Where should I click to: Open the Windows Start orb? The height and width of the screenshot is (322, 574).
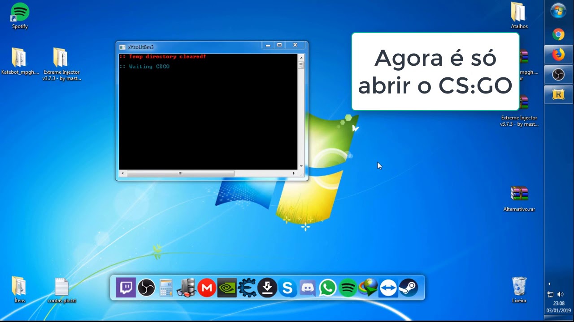tap(558, 11)
